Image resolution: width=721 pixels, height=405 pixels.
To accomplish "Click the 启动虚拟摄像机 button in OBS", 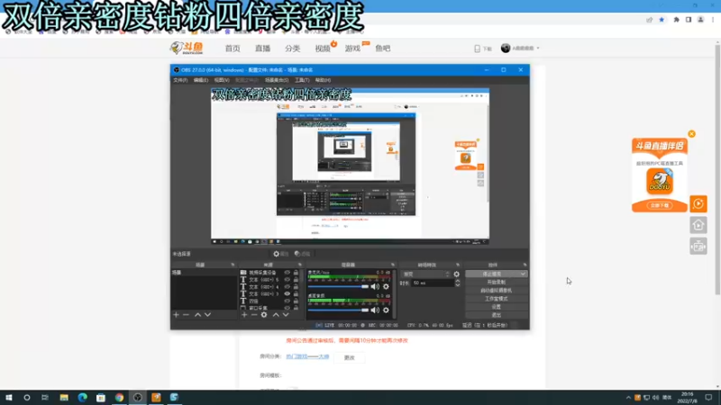I will click(x=497, y=291).
